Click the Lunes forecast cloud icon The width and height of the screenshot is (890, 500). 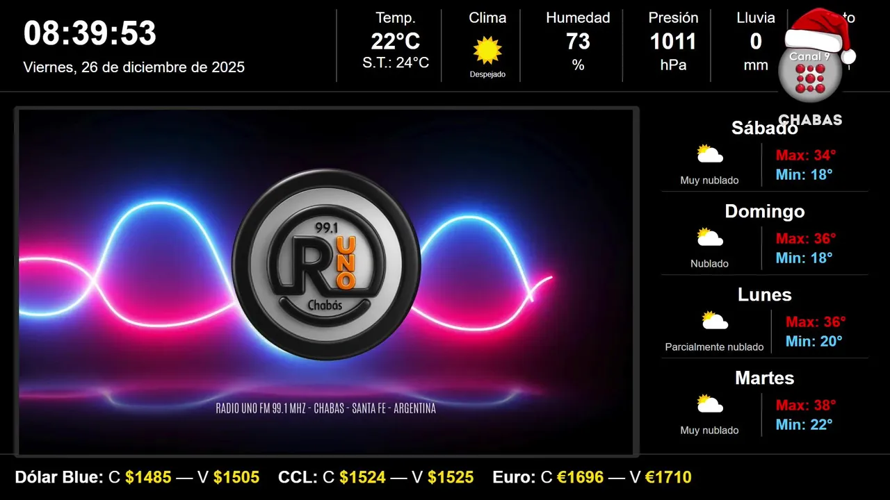(715, 321)
